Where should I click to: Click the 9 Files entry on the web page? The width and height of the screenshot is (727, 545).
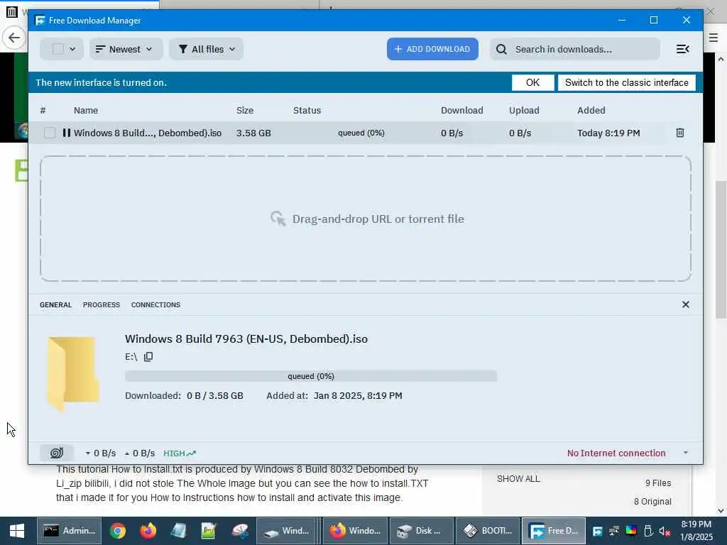[658, 483]
